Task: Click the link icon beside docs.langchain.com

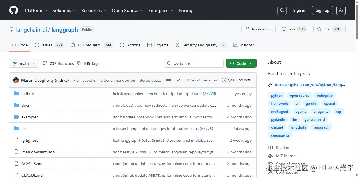Action: pyautogui.click(x=270, y=85)
